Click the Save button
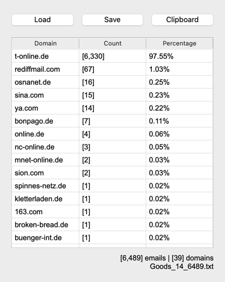The height and width of the screenshot is (282, 225). 112,20
